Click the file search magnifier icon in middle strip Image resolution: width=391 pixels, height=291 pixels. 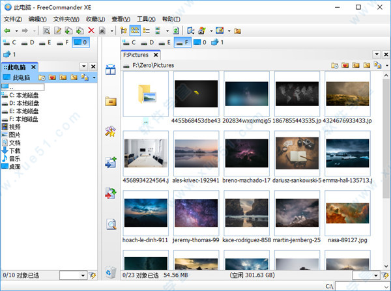tap(111, 225)
